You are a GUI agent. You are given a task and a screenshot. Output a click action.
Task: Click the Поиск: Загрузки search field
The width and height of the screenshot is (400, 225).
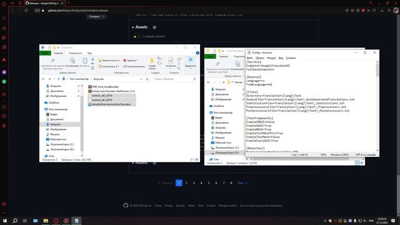[x=174, y=79]
